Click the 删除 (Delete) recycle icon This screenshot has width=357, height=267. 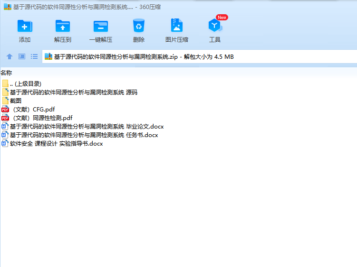tap(139, 26)
